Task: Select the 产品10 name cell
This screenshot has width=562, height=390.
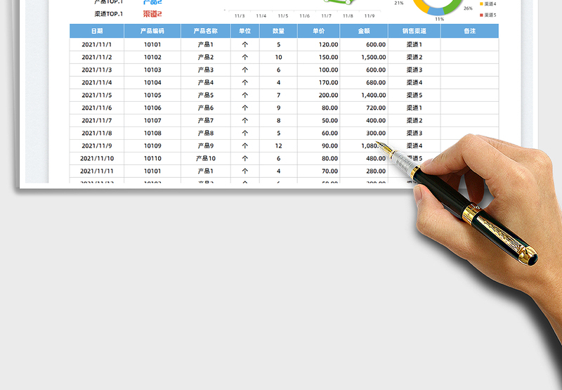Action: click(205, 158)
